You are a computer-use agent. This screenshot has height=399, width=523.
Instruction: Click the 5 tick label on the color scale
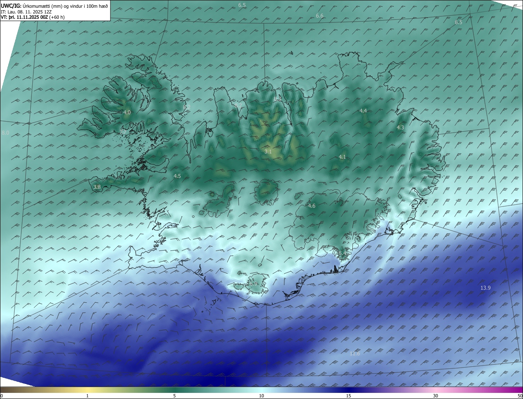[x=174, y=396]
